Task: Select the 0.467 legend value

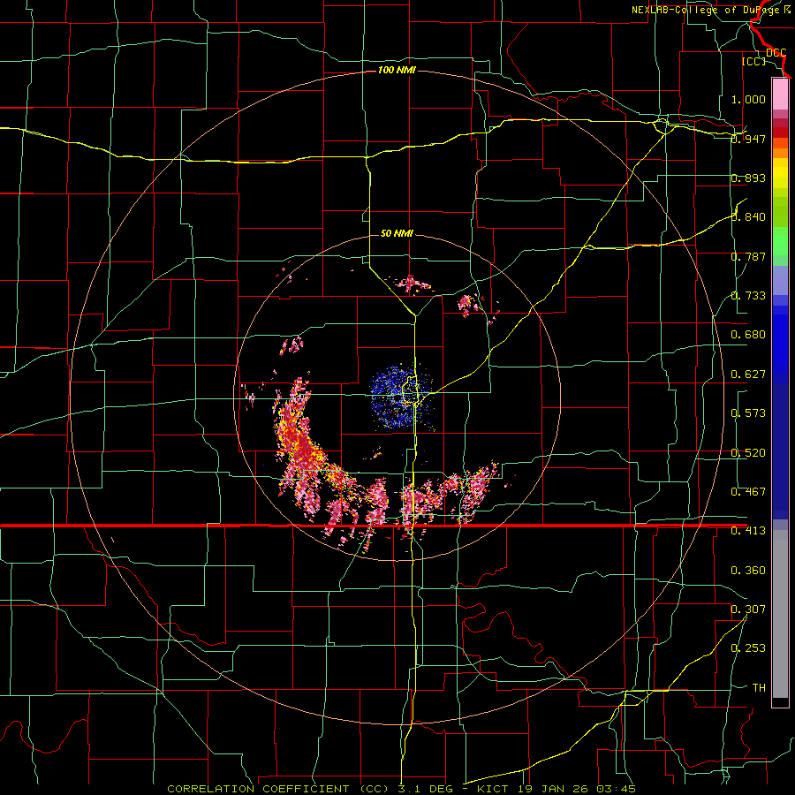Action: pos(748,492)
